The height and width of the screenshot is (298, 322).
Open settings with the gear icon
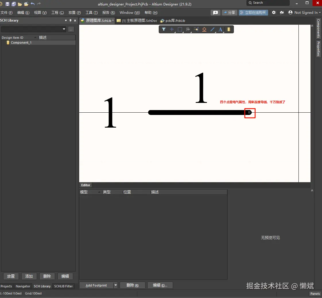[x=274, y=13]
